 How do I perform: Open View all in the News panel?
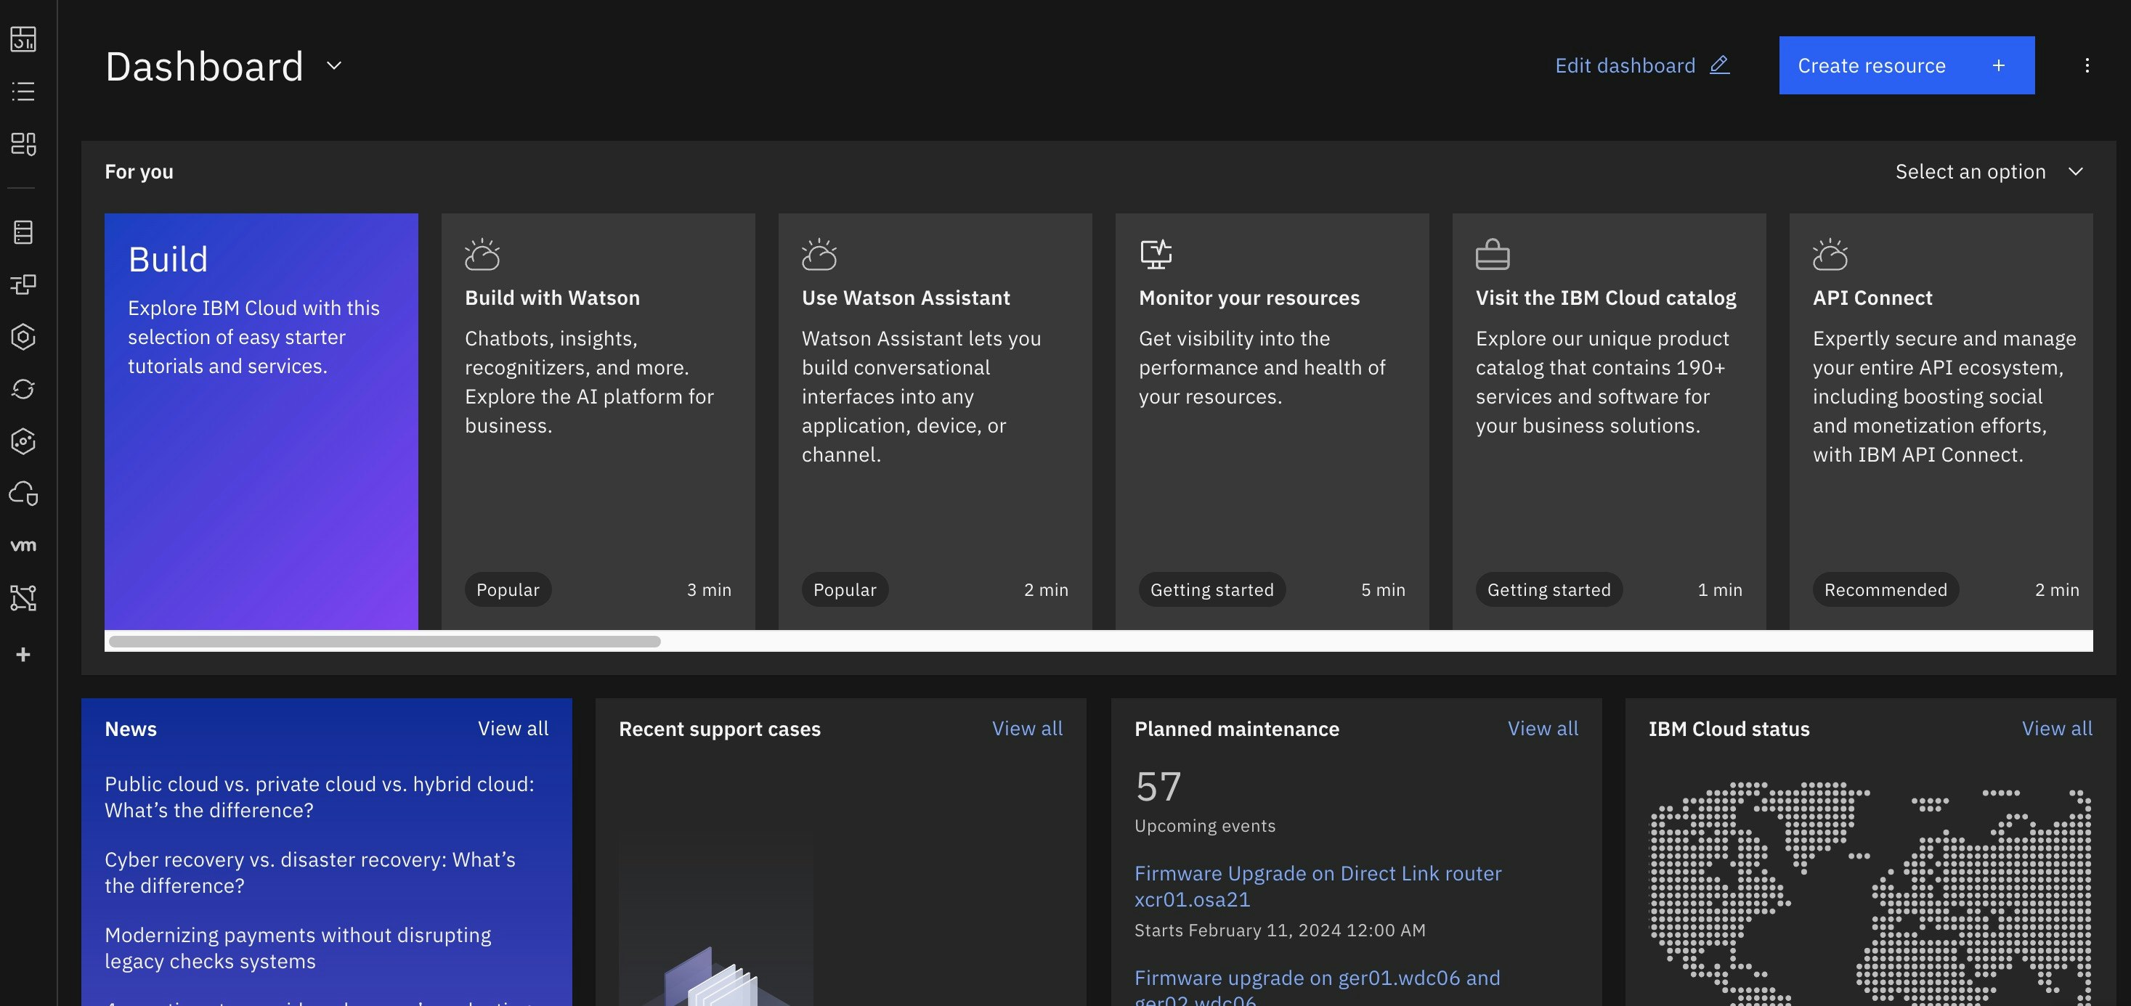point(513,728)
